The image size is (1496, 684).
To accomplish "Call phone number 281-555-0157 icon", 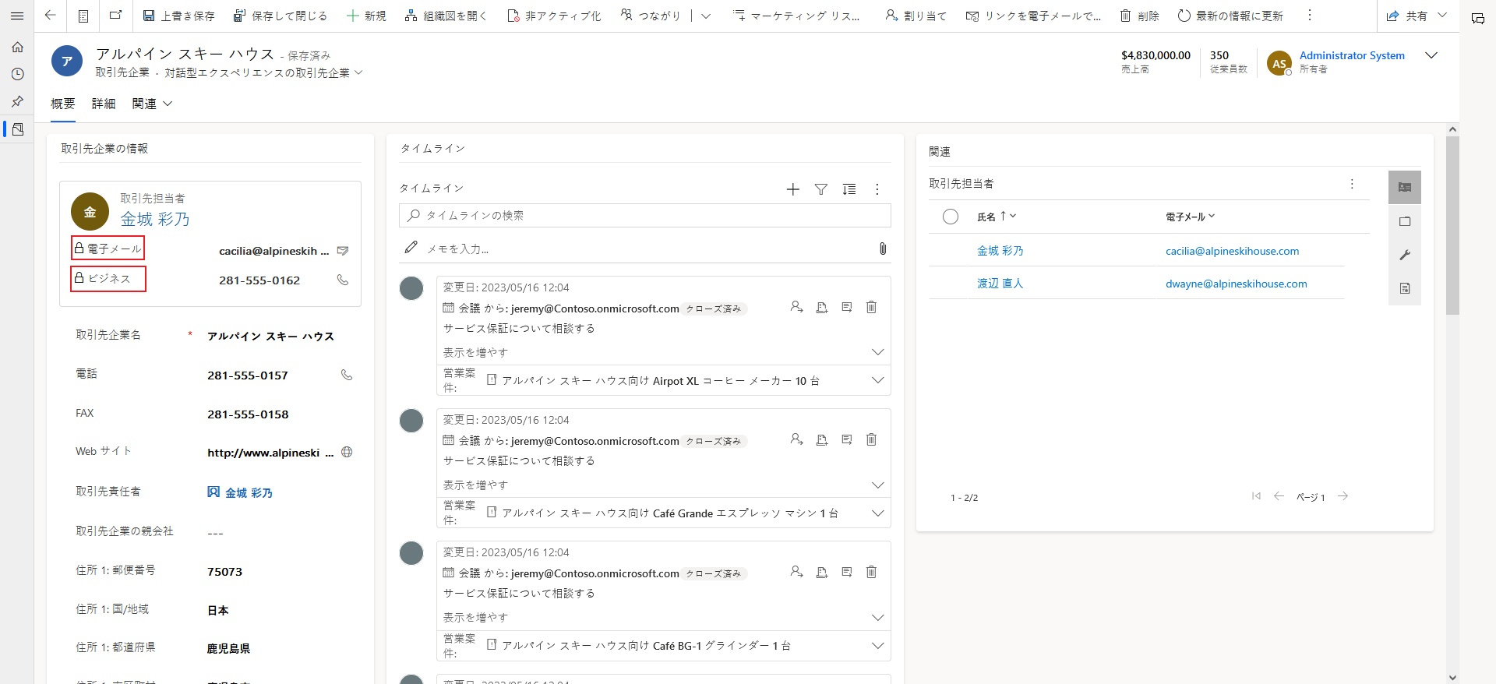I will point(347,375).
